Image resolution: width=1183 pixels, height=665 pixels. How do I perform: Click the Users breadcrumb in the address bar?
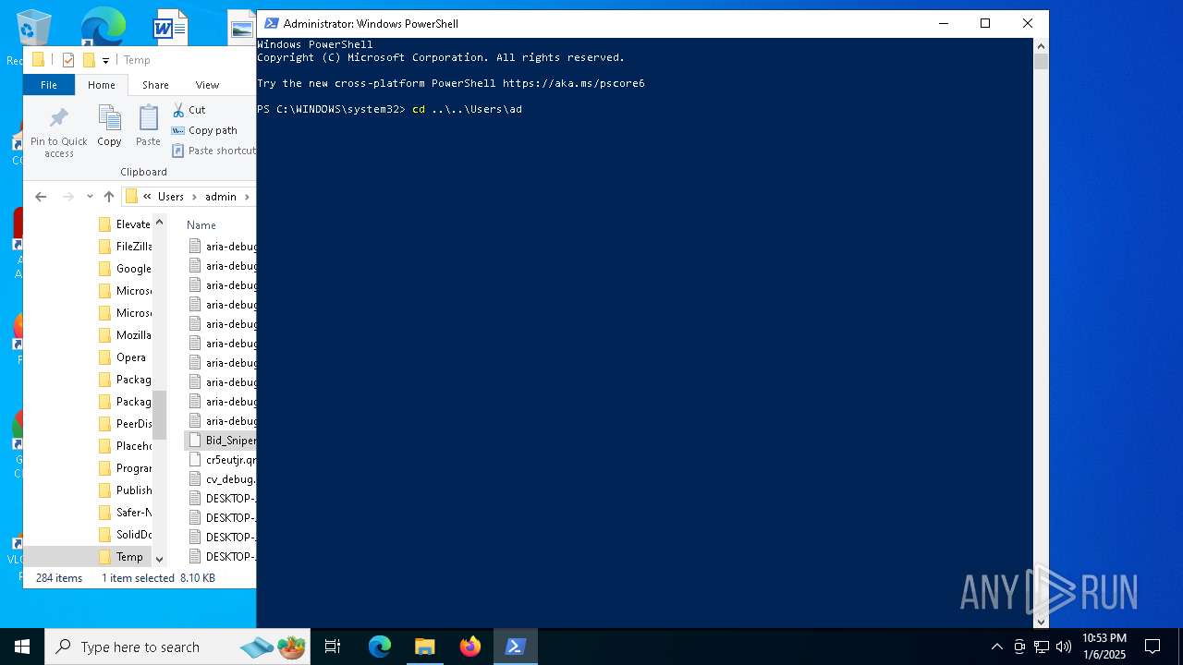pos(171,197)
